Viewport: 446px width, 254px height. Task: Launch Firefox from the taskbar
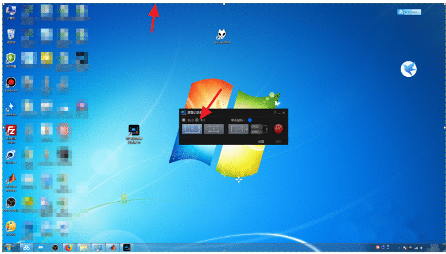(69, 248)
